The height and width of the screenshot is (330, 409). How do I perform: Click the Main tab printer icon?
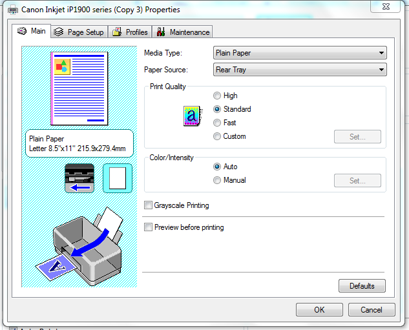click(x=22, y=31)
